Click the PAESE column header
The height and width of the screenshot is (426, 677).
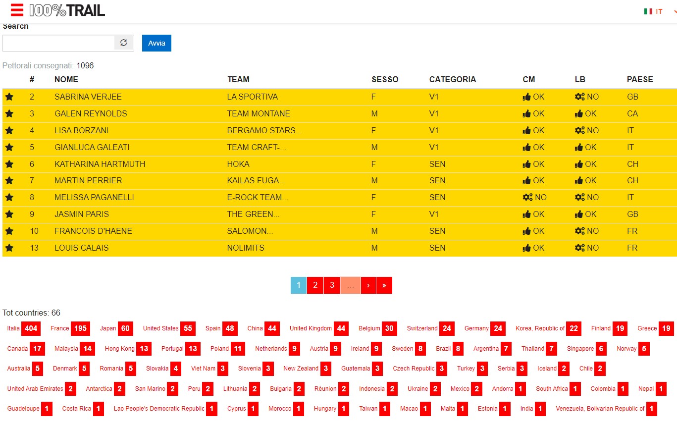pos(640,79)
